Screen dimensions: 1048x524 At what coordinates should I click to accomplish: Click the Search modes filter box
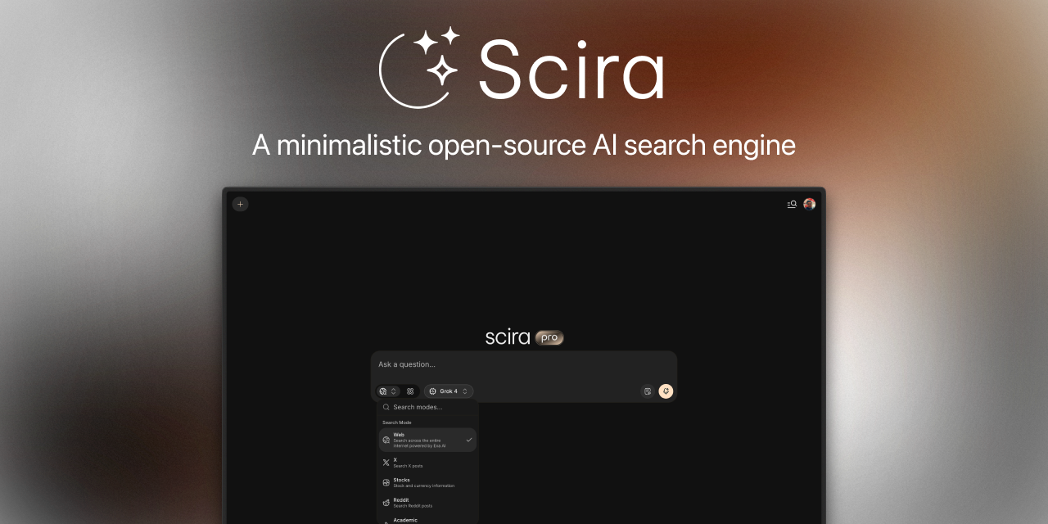427,407
